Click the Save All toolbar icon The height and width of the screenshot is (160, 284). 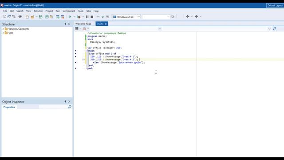[47, 17]
